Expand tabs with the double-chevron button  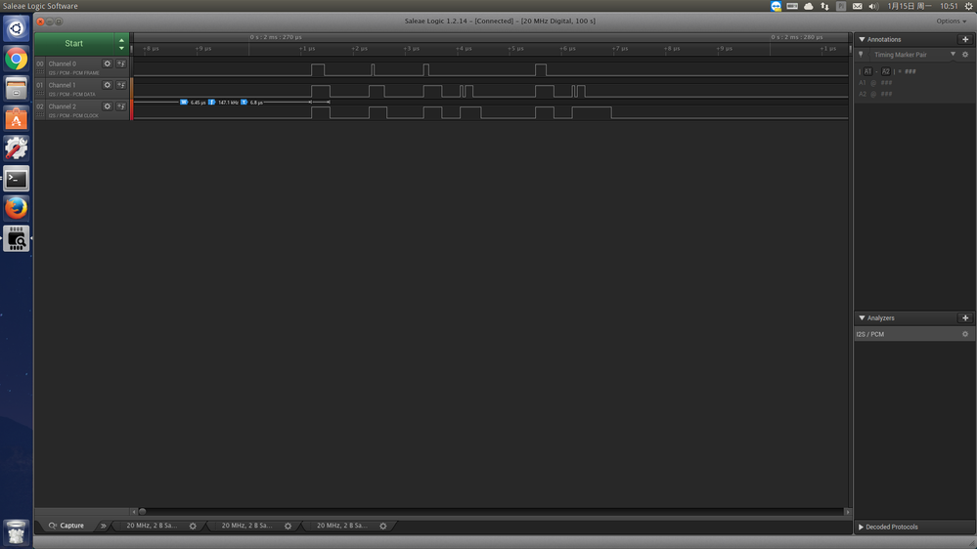(x=104, y=526)
